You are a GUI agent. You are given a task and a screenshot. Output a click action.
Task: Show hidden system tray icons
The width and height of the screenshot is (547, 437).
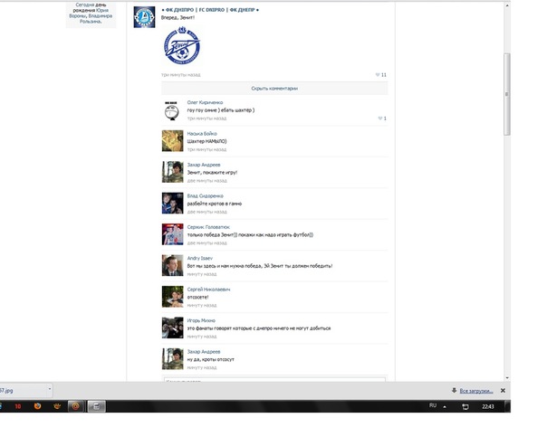[446, 406]
